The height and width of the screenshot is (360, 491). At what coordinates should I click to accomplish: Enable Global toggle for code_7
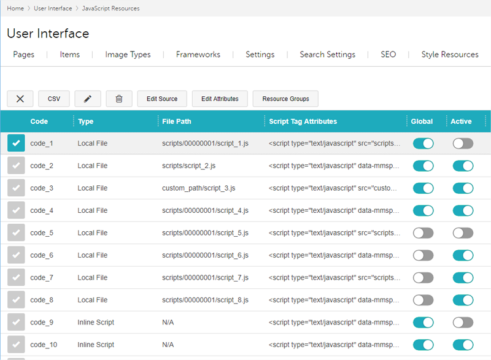pyautogui.click(x=423, y=278)
